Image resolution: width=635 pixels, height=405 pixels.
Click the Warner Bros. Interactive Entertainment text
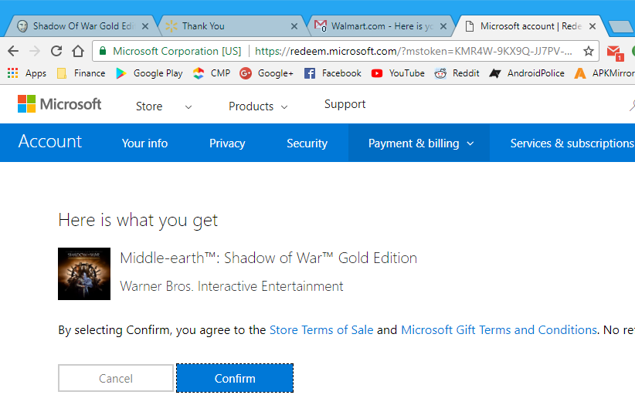pyautogui.click(x=232, y=286)
